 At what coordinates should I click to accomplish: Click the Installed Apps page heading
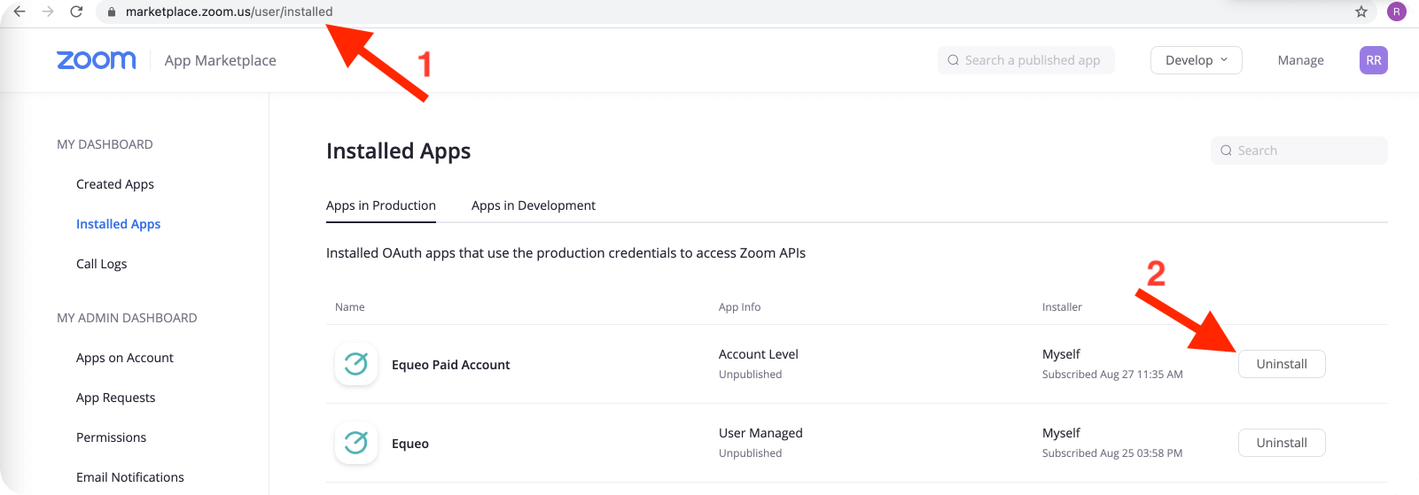click(399, 151)
